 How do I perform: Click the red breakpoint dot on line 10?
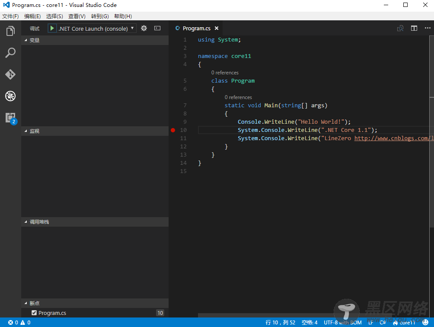coord(173,130)
